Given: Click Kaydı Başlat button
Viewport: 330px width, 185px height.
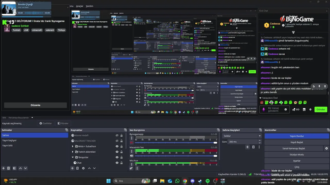Looking at the screenshot, I should pyautogui.click(x=297, y=142).
